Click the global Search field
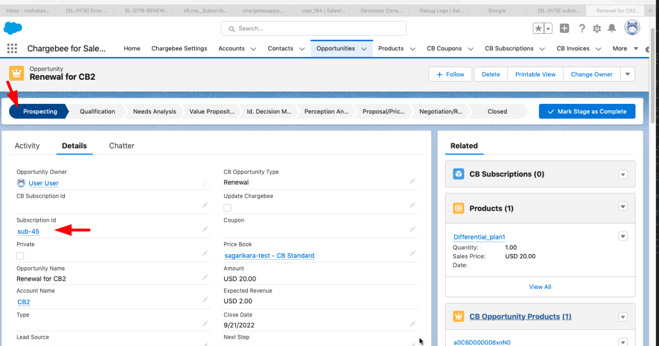The width and height of the screenshot is (659, 346). [x=314, y=29]
